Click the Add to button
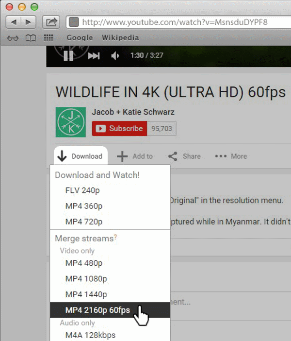 (135, 156)
